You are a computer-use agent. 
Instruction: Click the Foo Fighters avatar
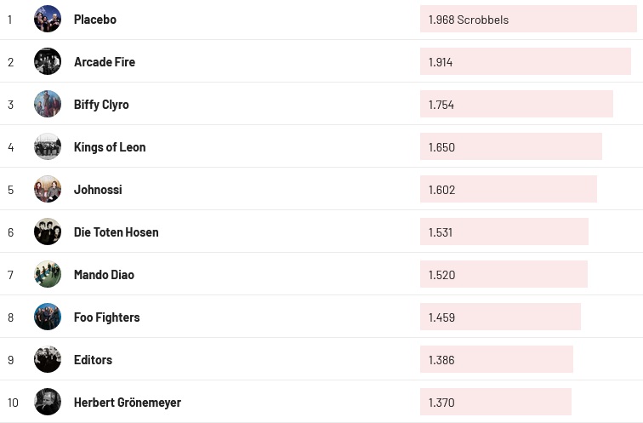point(48,317)
